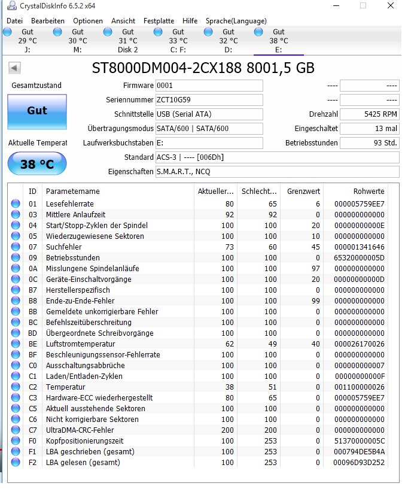This screenshot has height=489, width=405.
Task: Click status orb for Suchfehler row
Action: 16,247
